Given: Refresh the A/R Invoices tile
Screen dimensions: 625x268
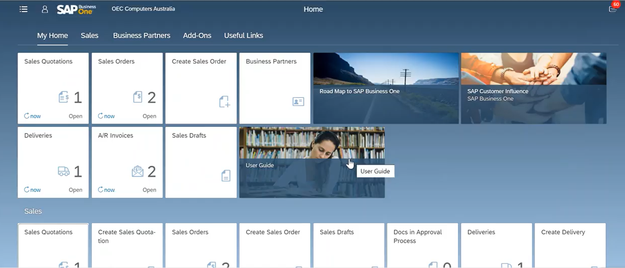Looking at the screenshot, I should point(106,190).
